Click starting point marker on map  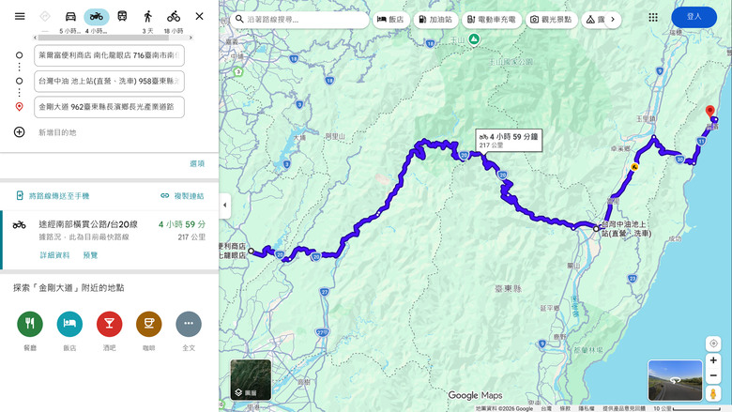pos(251,251)
